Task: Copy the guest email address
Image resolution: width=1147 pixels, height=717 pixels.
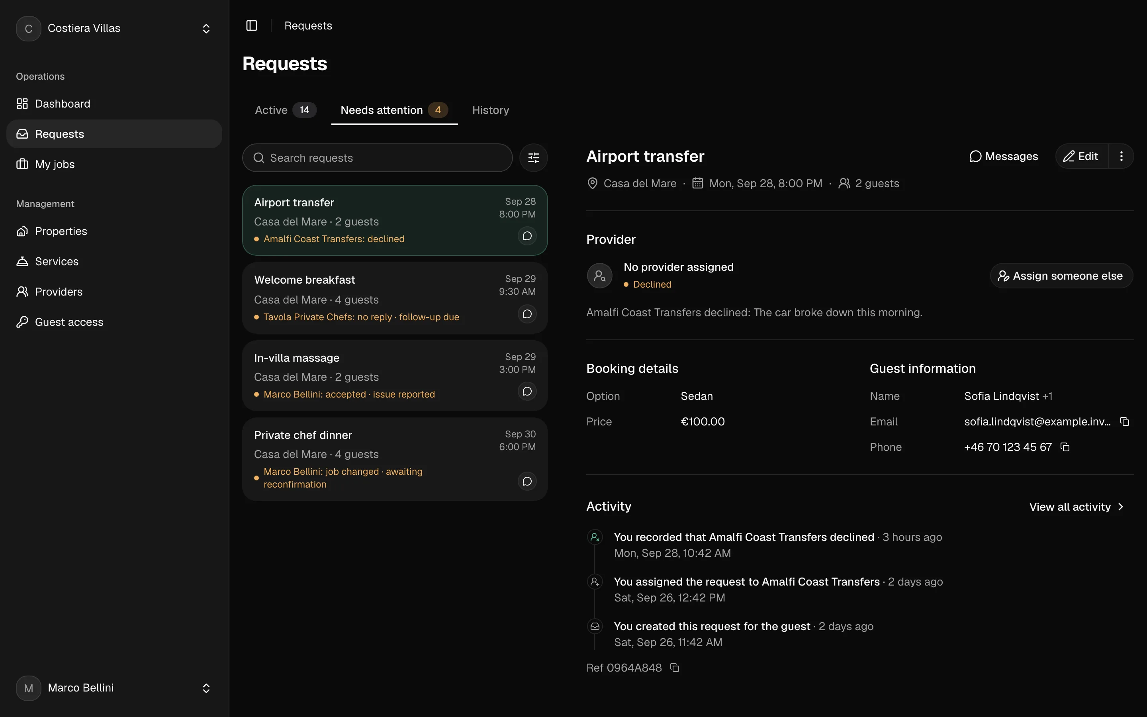Action: click(x=1124, y=421)
